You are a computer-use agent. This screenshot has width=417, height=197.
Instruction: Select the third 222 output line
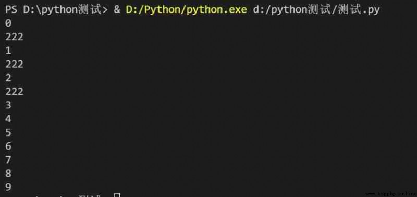pos(15,92)
